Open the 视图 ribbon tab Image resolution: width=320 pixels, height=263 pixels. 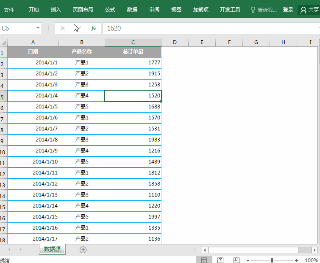point(176,10)
